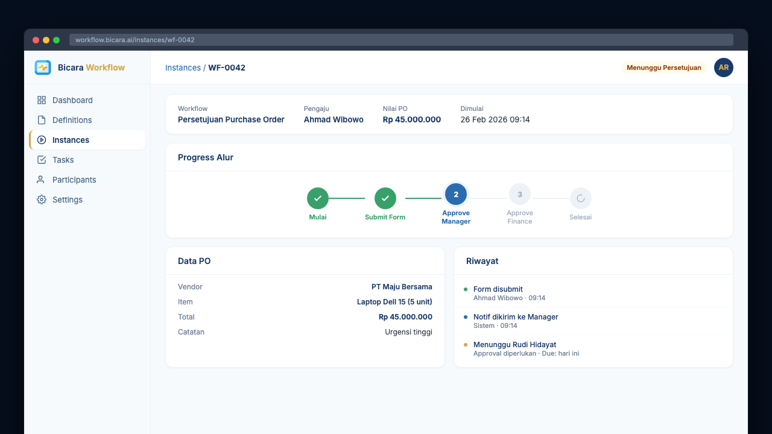
Task: Open Settings using the gear icon
Action: point(41,200)
